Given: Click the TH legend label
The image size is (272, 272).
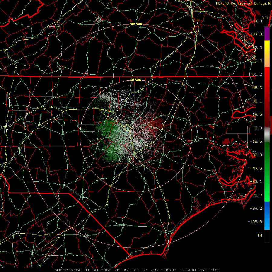Looking at the screenshot, I should click(x=260, y=235).
